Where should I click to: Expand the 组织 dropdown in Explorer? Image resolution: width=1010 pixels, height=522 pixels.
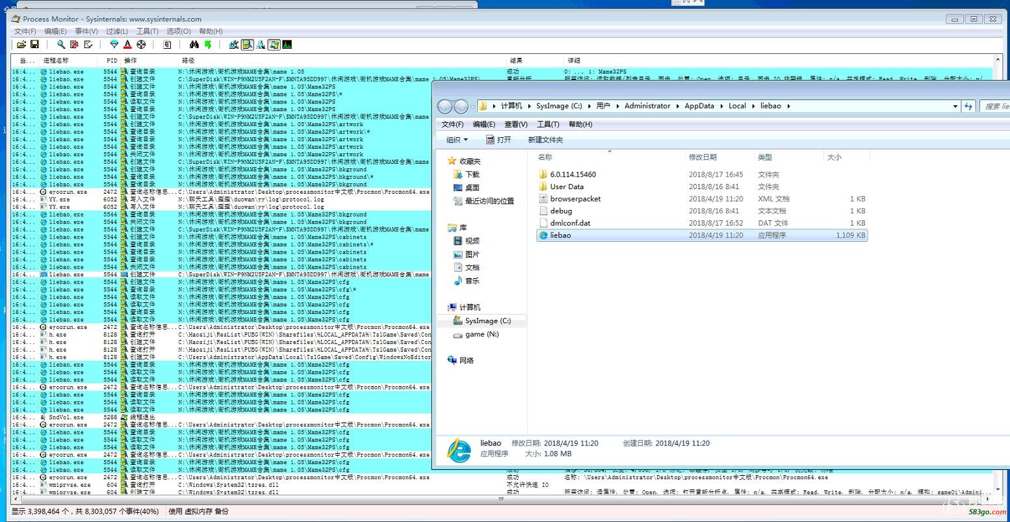pyautogui.click(x=457, y=140)
